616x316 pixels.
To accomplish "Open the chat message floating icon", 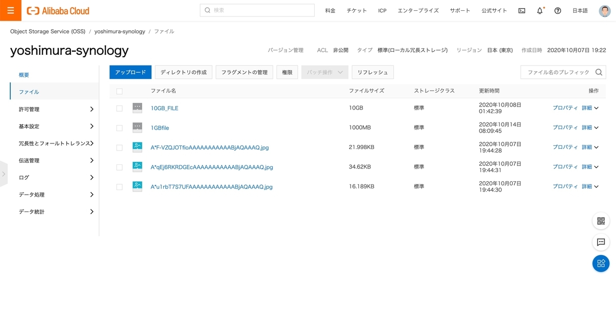I will [x=601, y=242].
